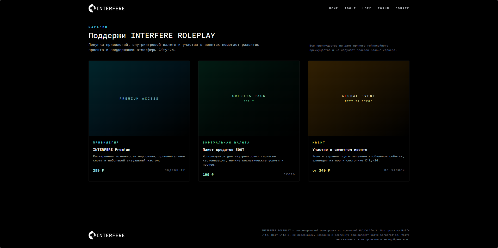The width and height of the screenshot is (498, 248).
Task: Click the Credits Pack 500 banner
Action: pos(249,98)
